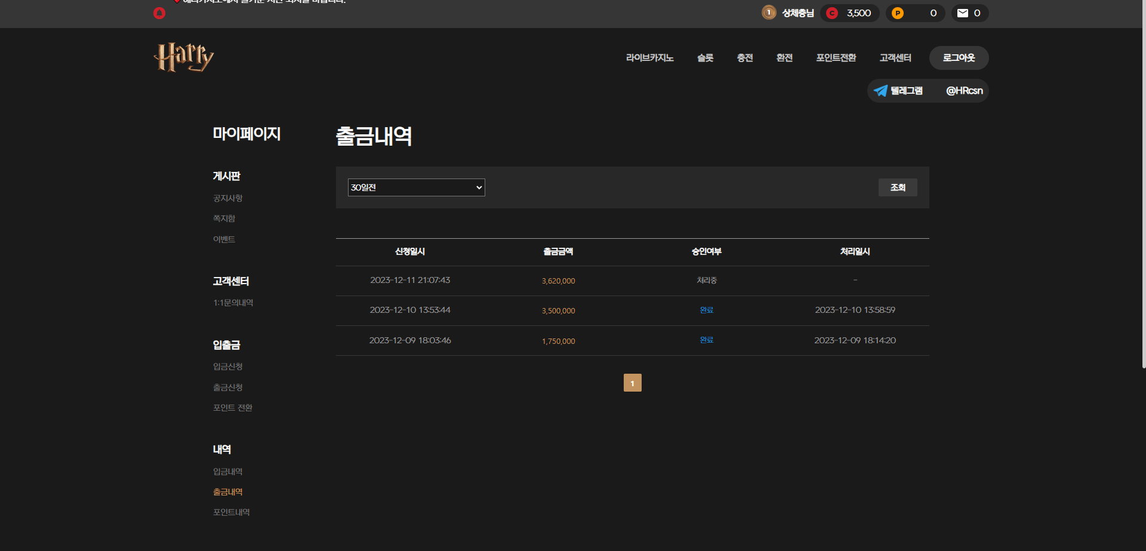Click the orange P points icon
Screen dimensions: 1146x551
tap(897, 13)
